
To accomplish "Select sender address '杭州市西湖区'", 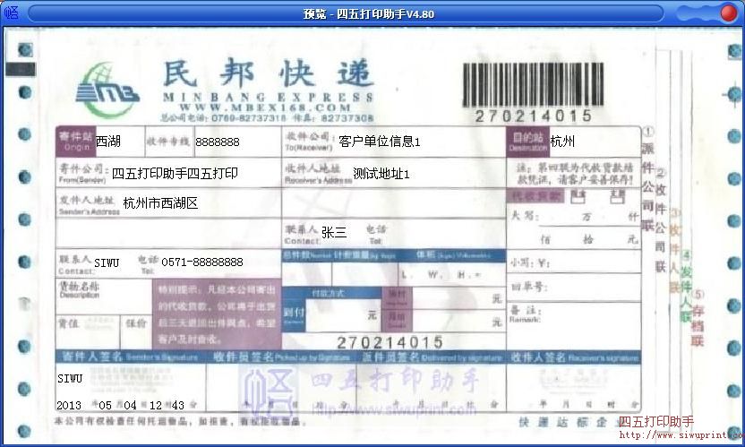I will [x=160, y=203].
